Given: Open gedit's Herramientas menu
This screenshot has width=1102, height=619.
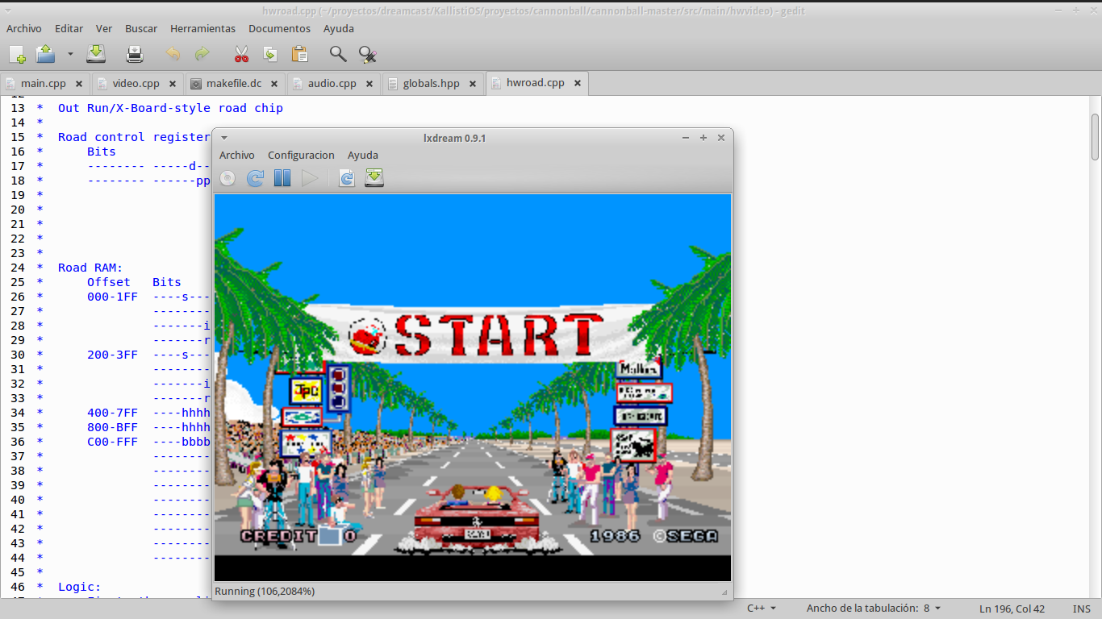Looking at the screenshot, I should [203, 28].
